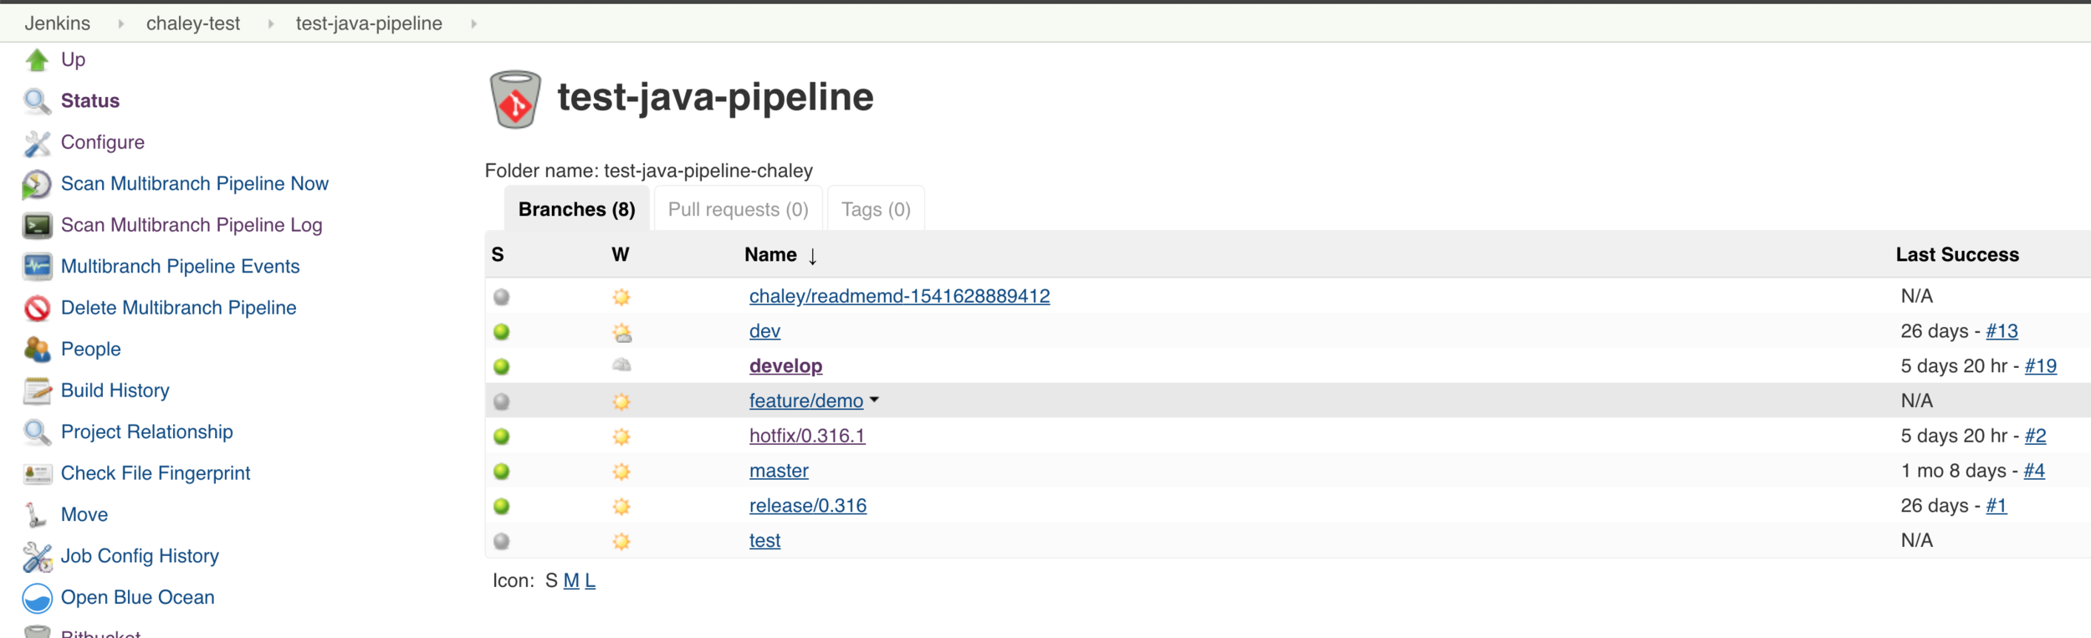Set icon size to M

(x=571, y=580)
